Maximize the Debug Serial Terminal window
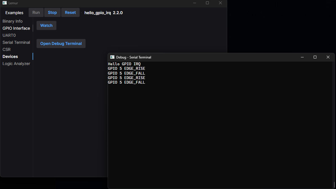336x189 pixels. click(315, 57)
